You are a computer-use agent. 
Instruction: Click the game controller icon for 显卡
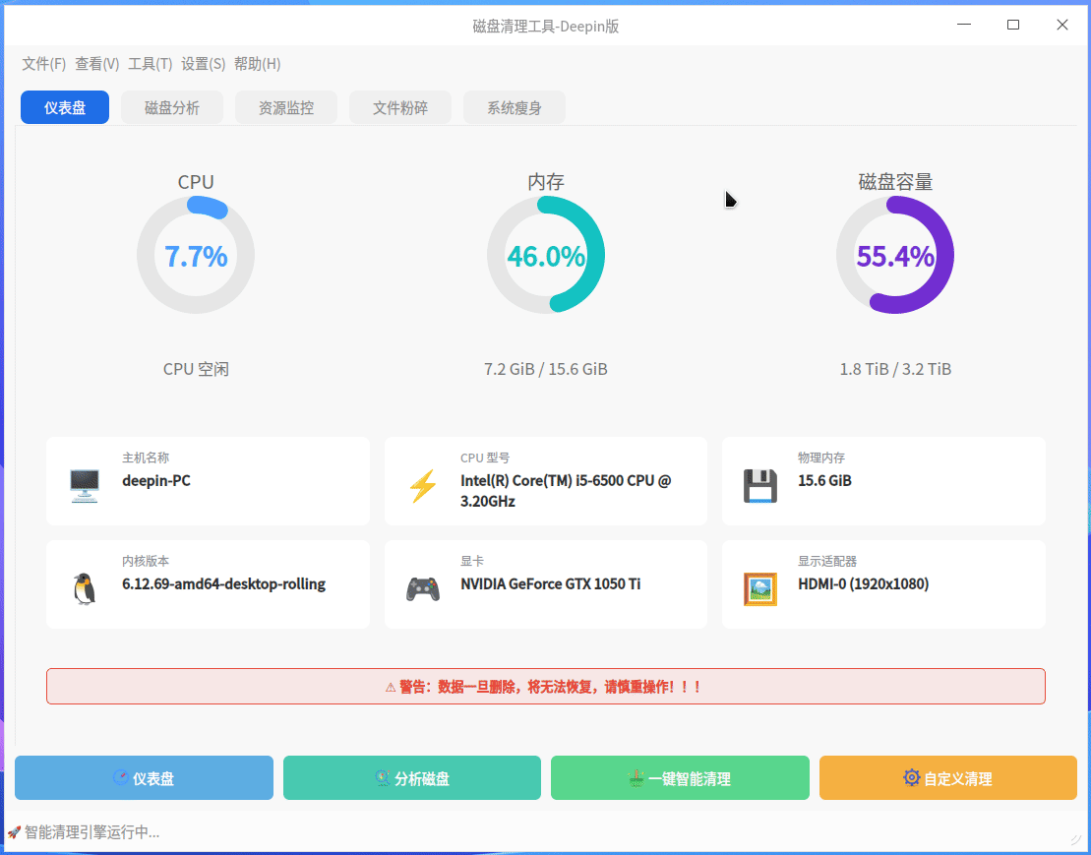(x=422, y=589)
